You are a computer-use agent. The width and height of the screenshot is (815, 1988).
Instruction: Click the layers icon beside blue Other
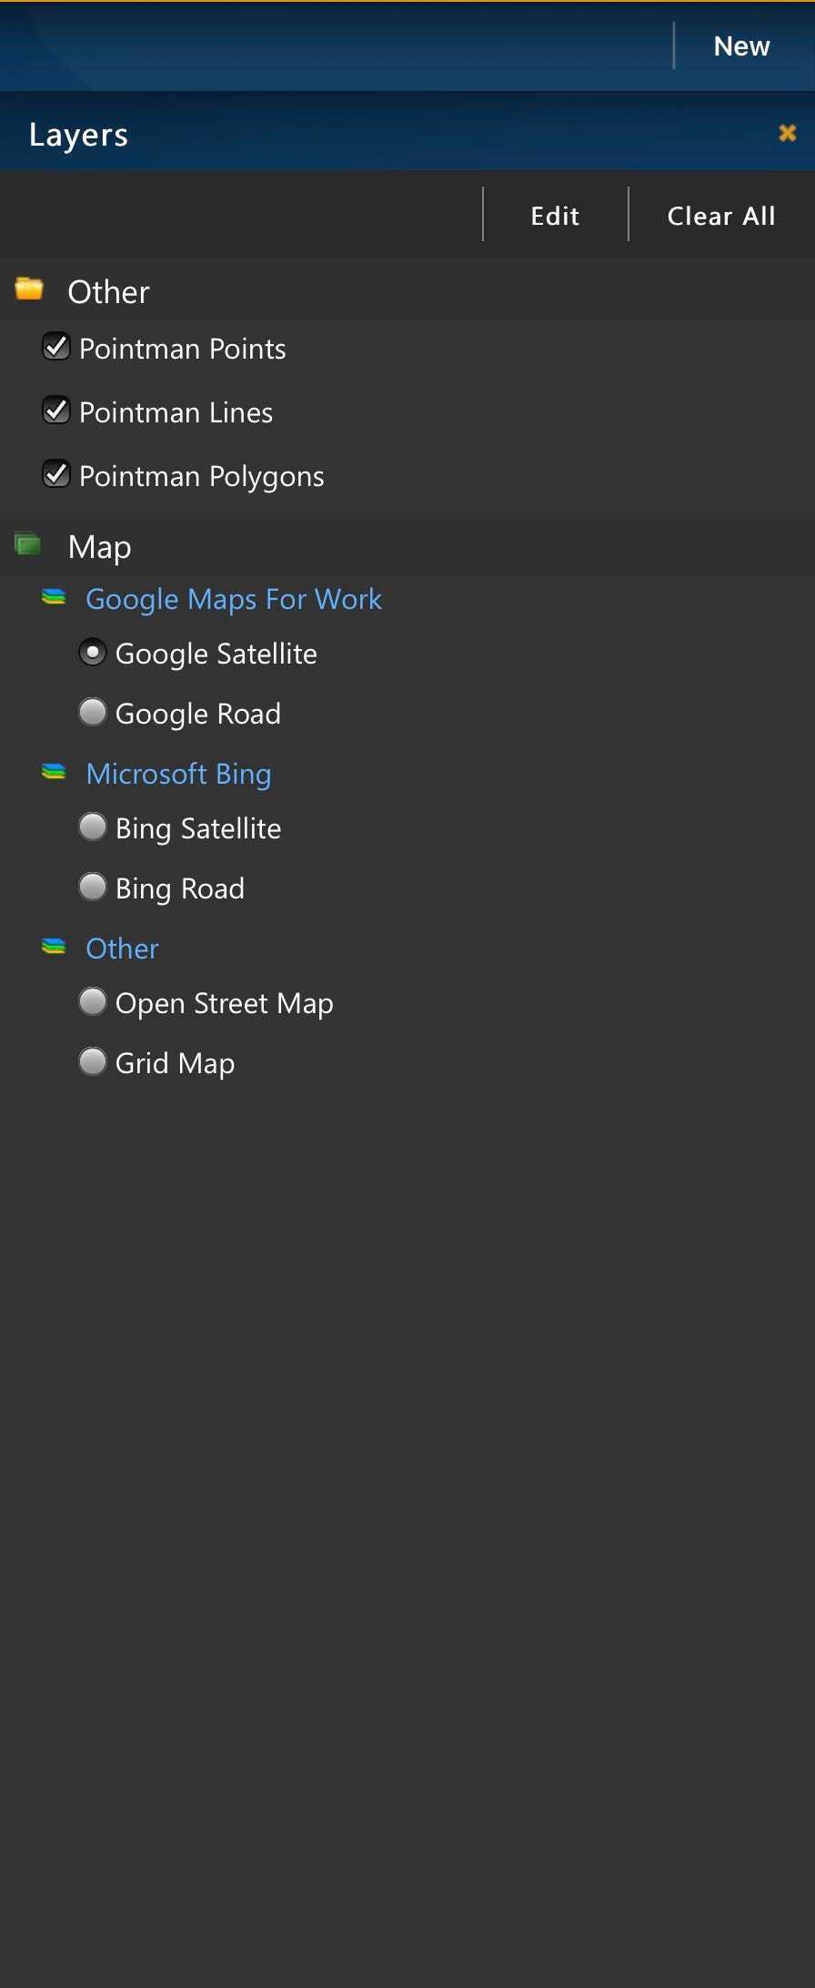point(54,947)
